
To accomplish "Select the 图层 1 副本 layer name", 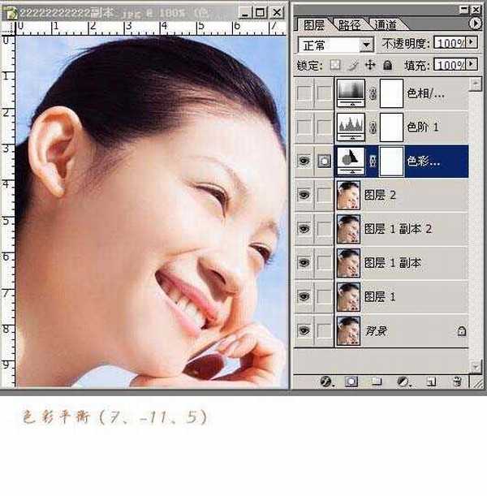I will point(393,262).
